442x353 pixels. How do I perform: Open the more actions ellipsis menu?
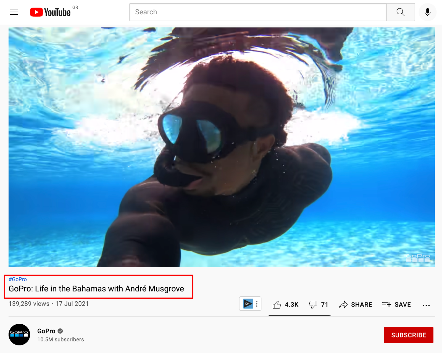(x=426, y=305)
